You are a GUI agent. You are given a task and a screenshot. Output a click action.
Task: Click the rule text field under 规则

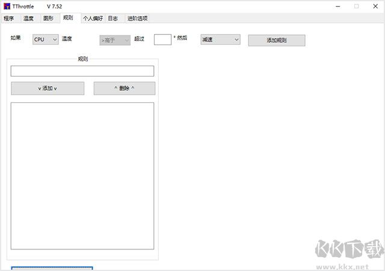(x=82, y=71)
